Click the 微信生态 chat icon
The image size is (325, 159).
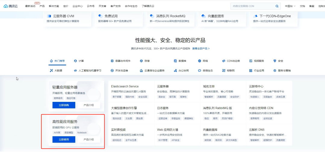(200, 70)
